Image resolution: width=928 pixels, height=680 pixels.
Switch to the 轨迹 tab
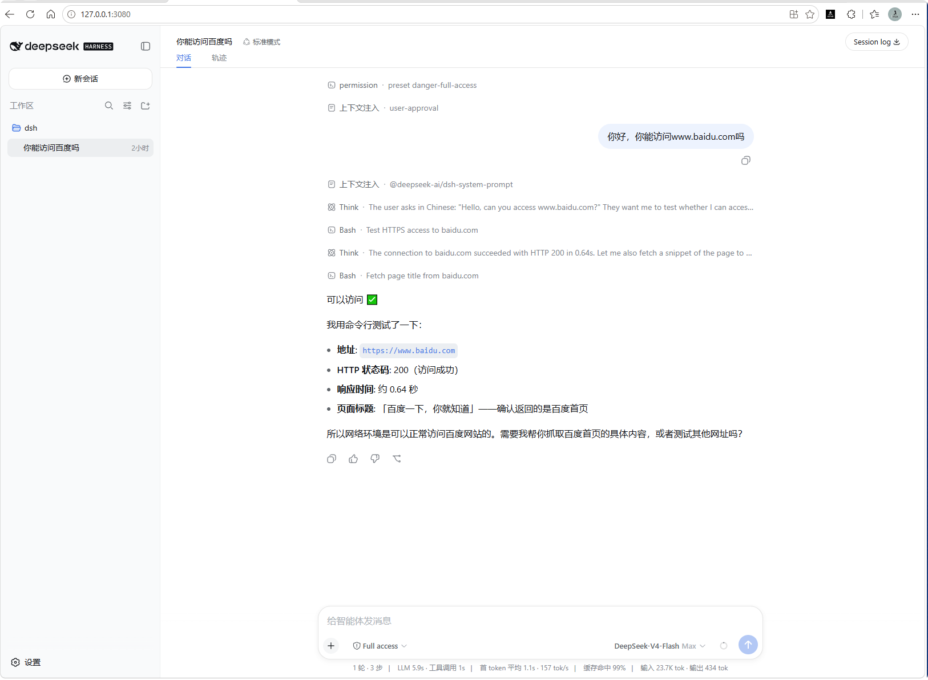tap(219, 58)
